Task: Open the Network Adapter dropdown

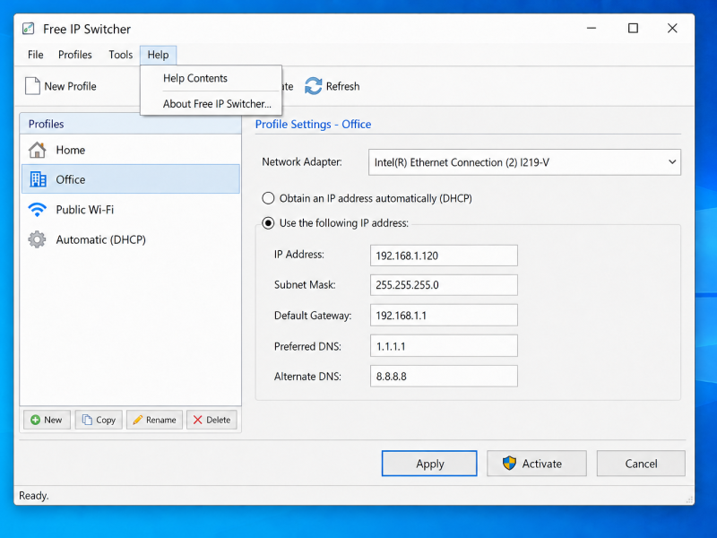Action: [x=524, y=162]
